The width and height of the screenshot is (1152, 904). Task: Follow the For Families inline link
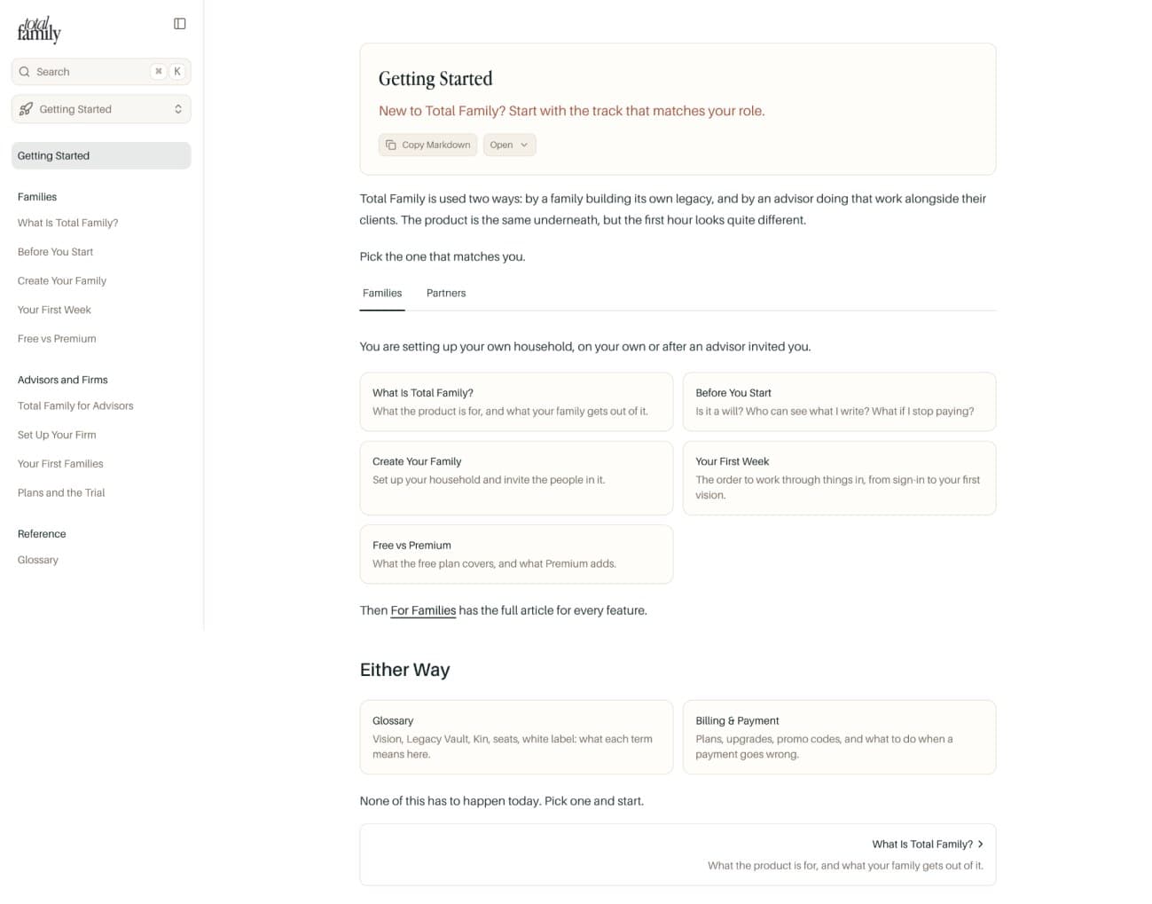click(x=423, y=610)
